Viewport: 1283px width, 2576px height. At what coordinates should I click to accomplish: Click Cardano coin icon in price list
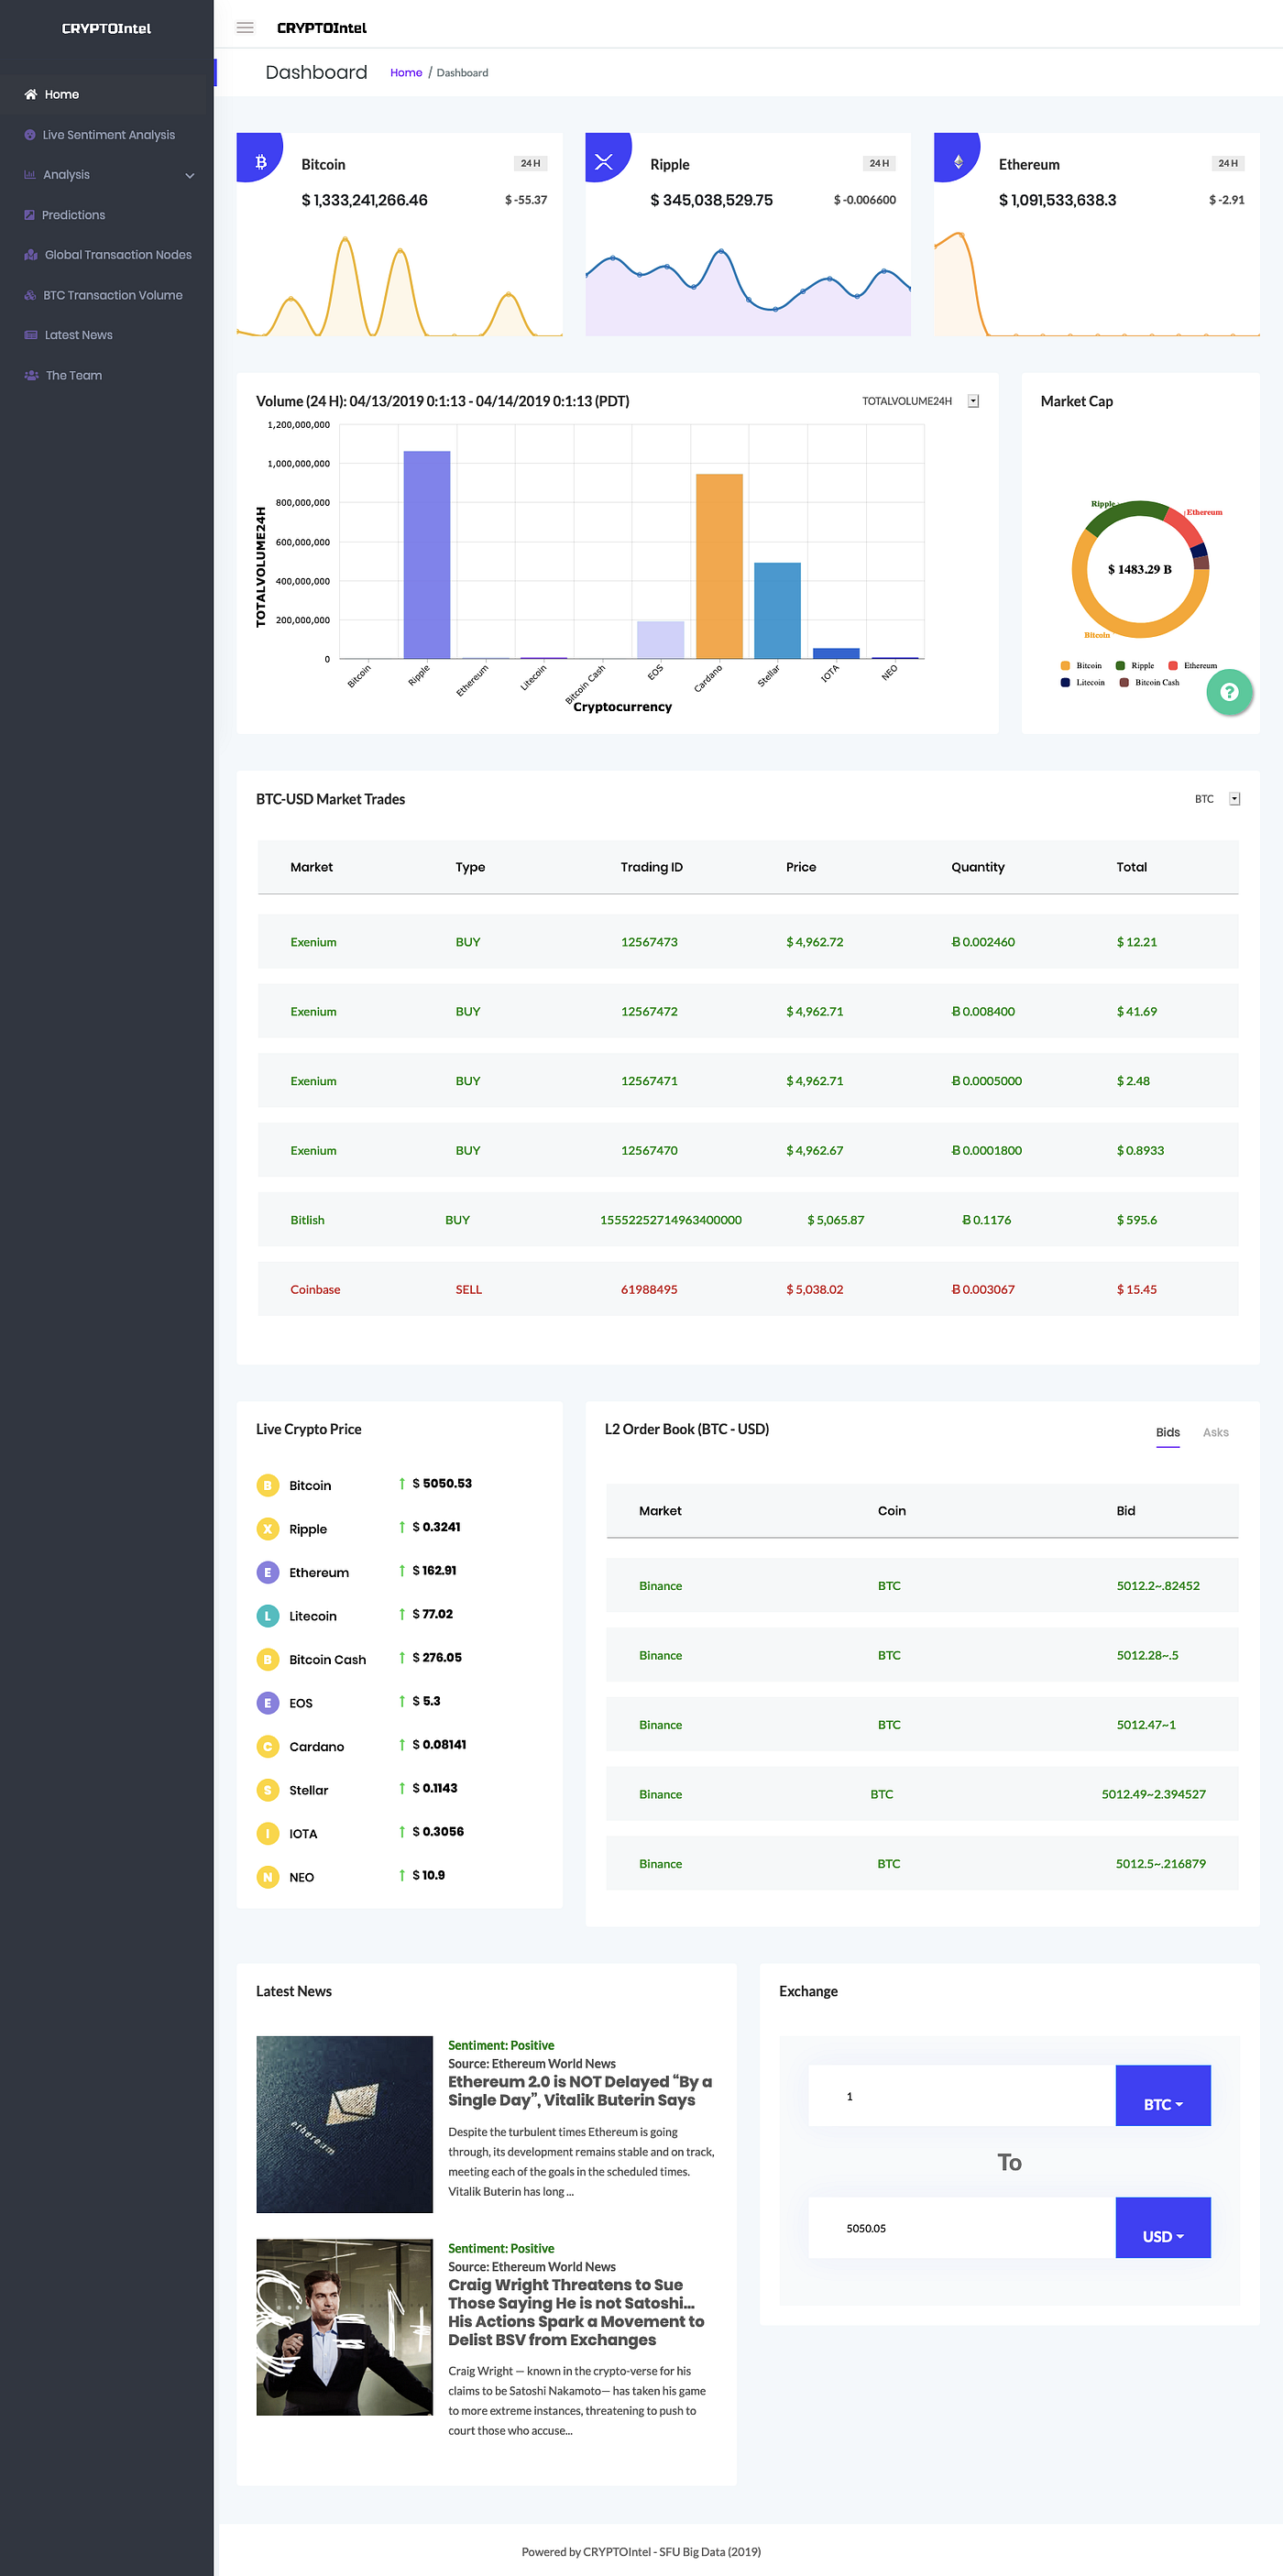[267, 1746]
